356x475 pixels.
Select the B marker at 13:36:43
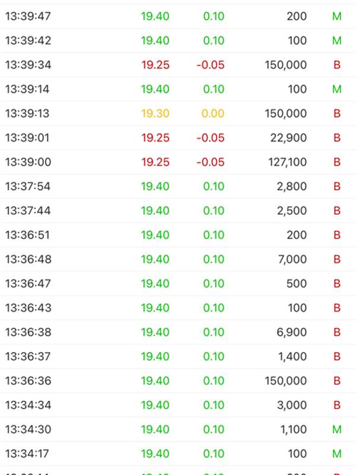pyautogui.click(x=337, y=308)
